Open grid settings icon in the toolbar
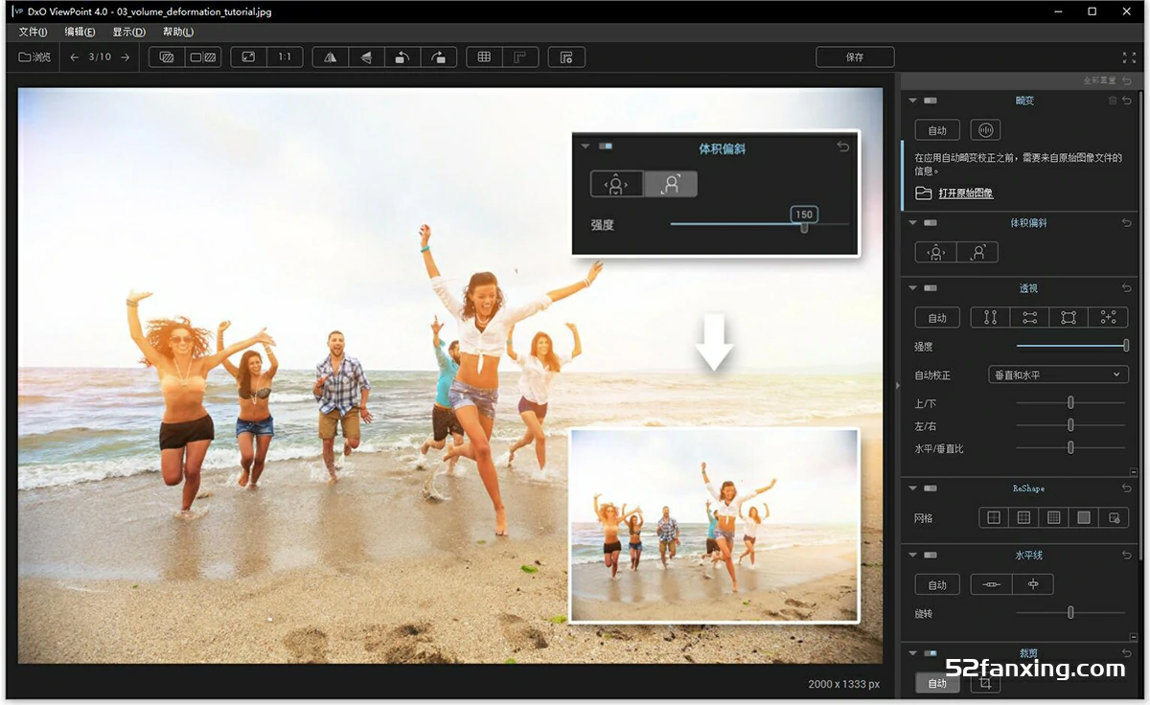 (x=566, y=57)
